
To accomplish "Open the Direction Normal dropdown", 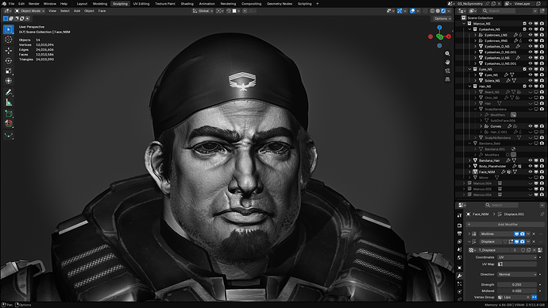I will (517, 275).
